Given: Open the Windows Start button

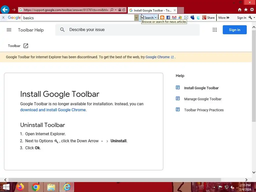Looking at the screenshot, I should (x=6, y=187).
